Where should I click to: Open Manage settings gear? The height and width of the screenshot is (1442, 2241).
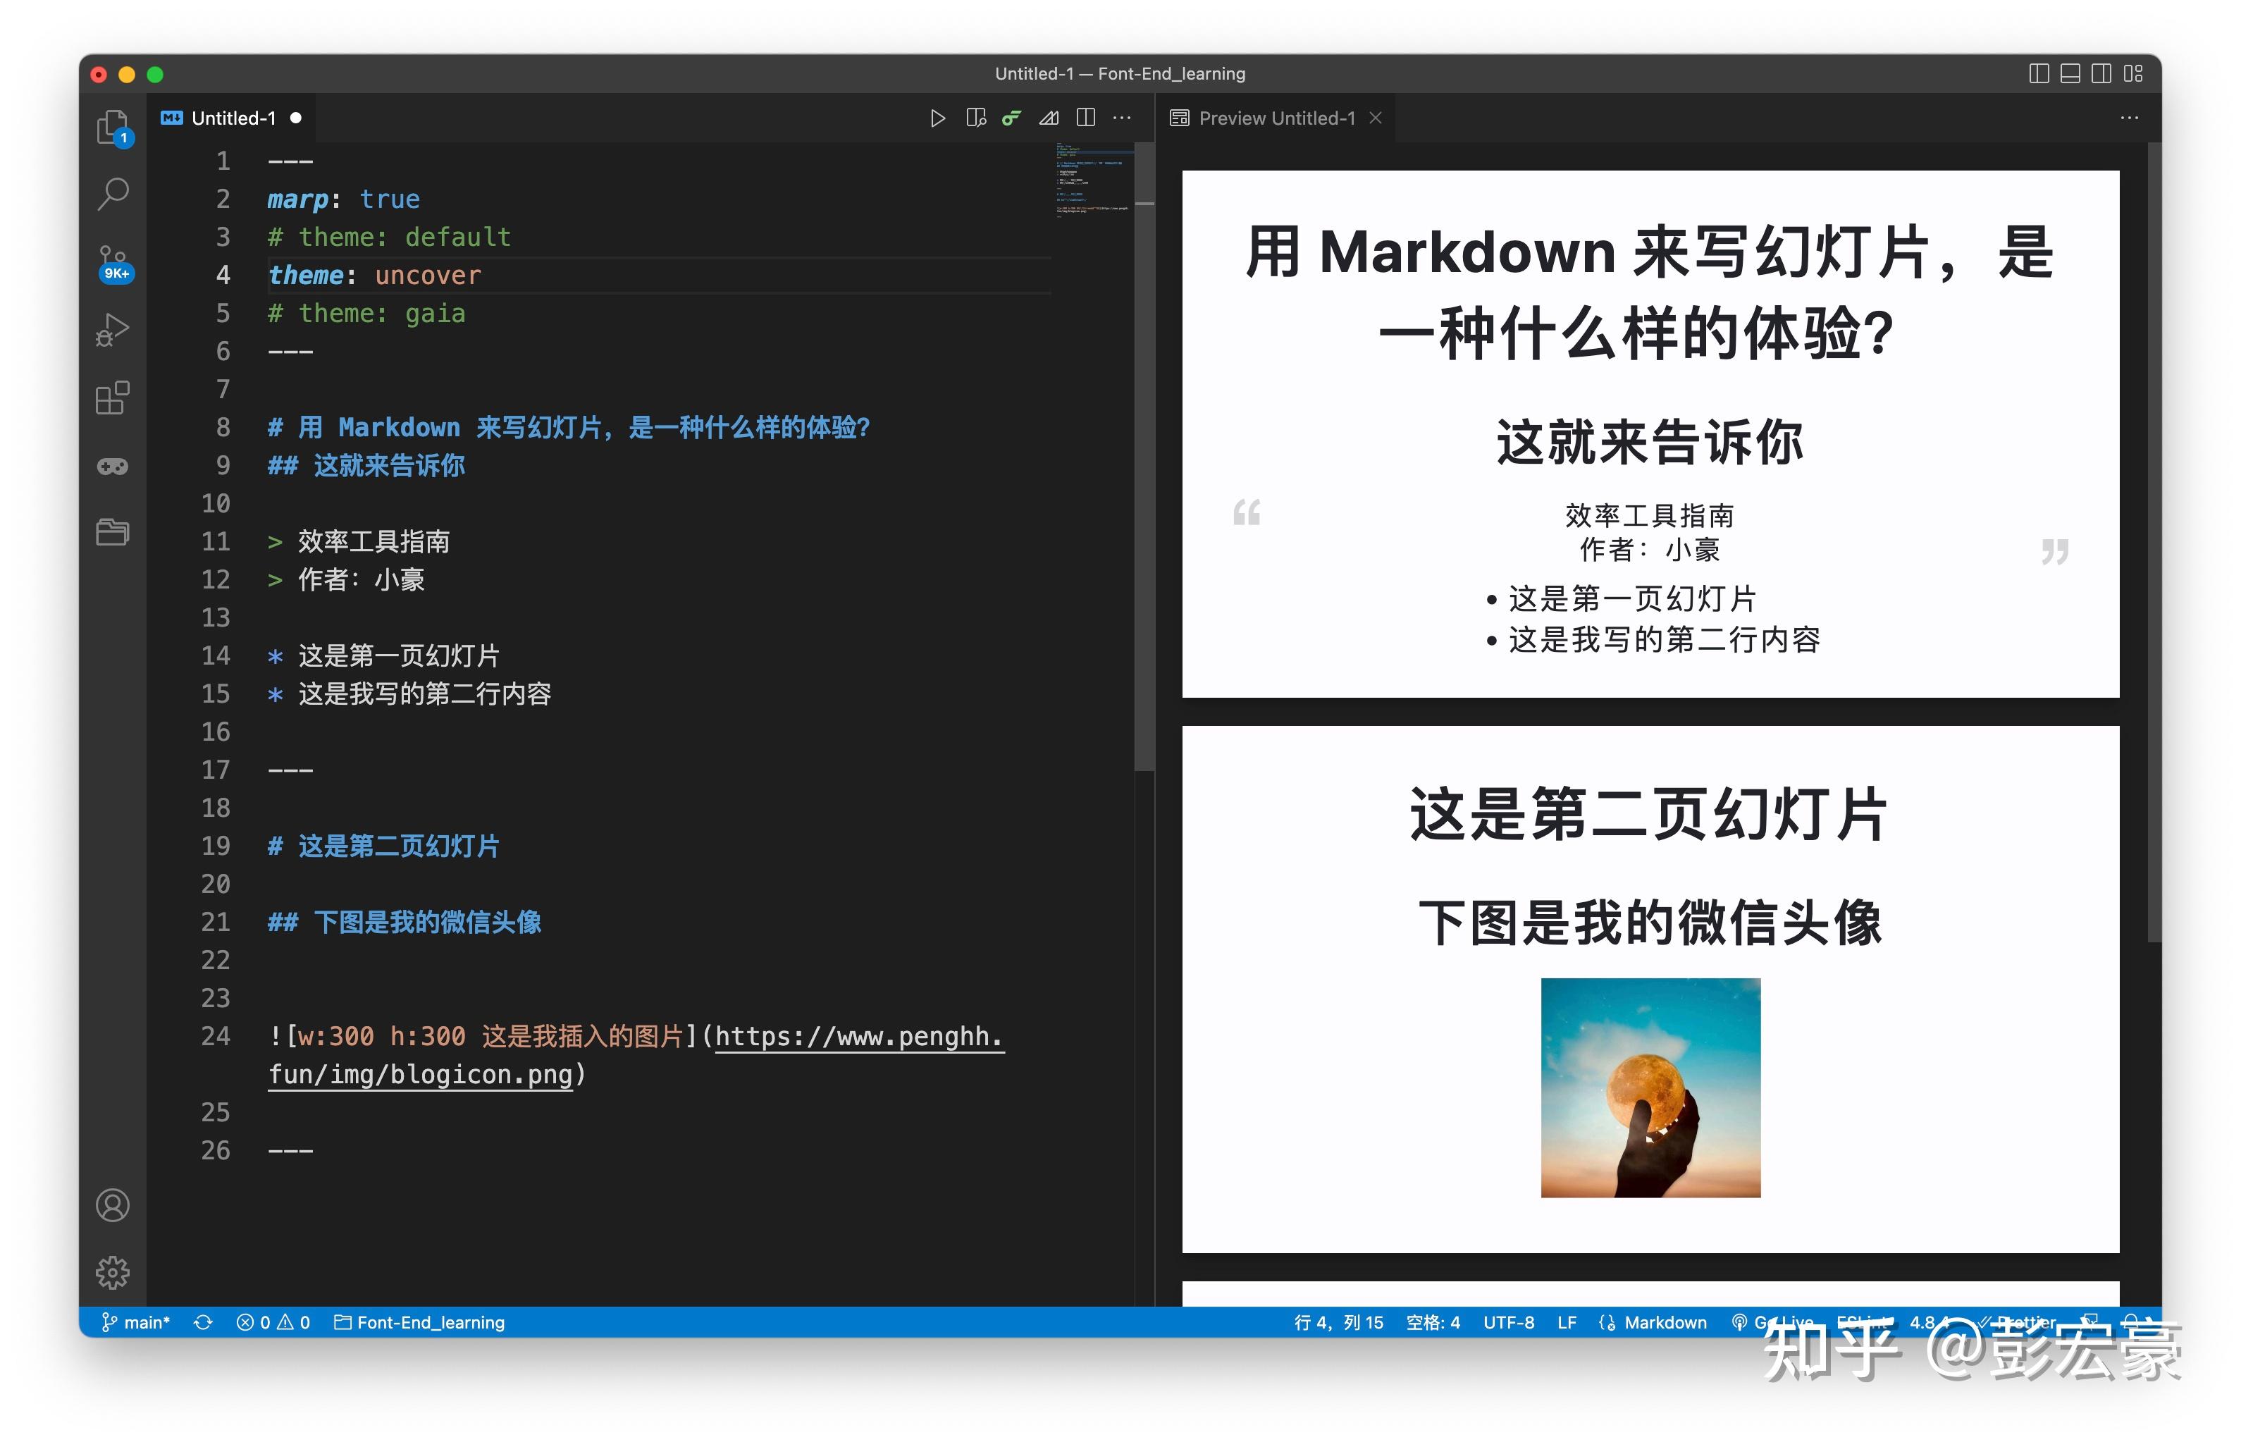tap(112, 1273)
